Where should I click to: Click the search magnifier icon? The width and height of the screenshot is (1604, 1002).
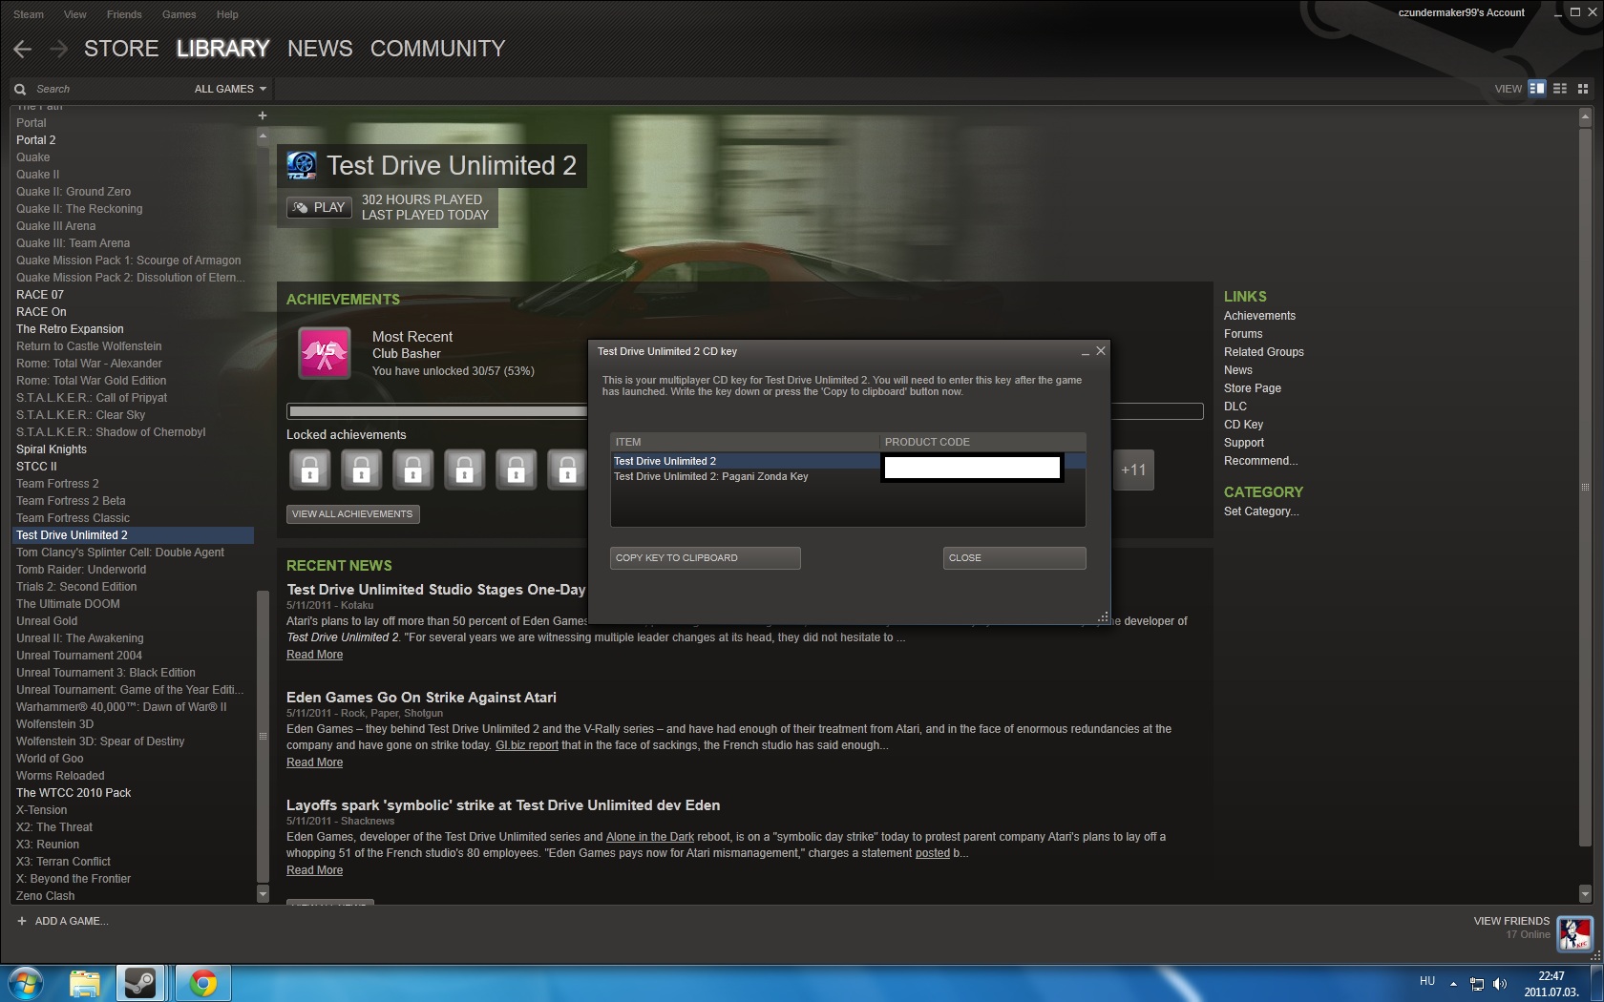click(20, 89)
